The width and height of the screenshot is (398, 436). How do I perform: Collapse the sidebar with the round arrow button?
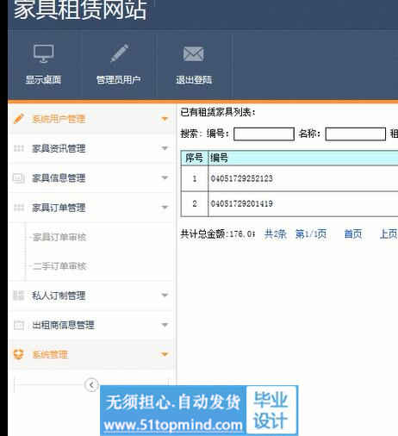(x=91, y=384)
